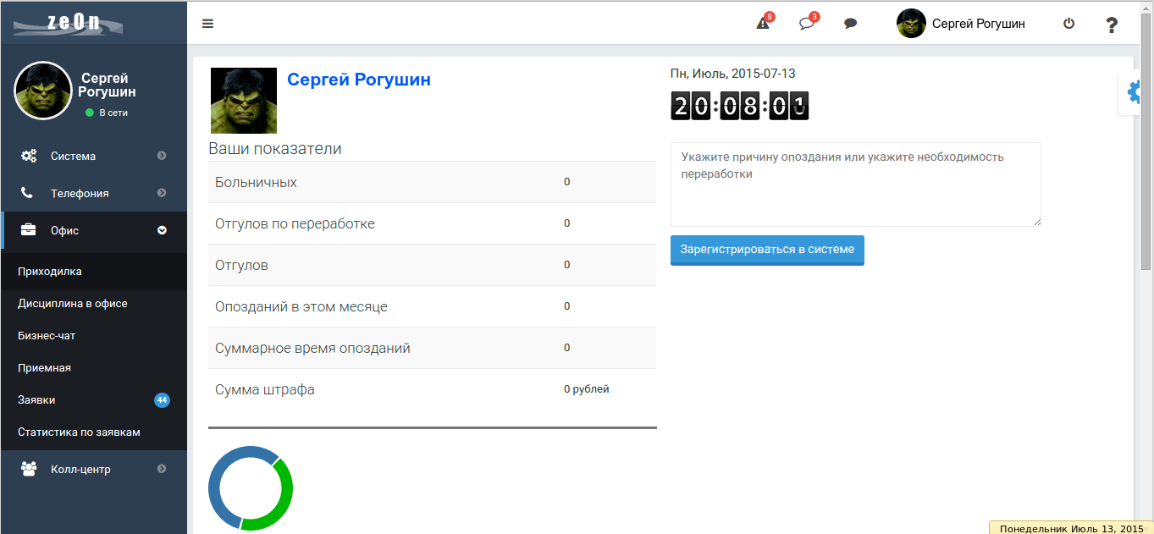Click the Сергей Рогушин name link above the metrics
This screenshot has height=534, width=1154.
coord(360,80)
